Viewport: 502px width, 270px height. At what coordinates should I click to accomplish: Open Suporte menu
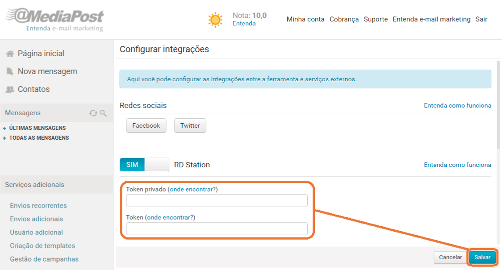376,19
